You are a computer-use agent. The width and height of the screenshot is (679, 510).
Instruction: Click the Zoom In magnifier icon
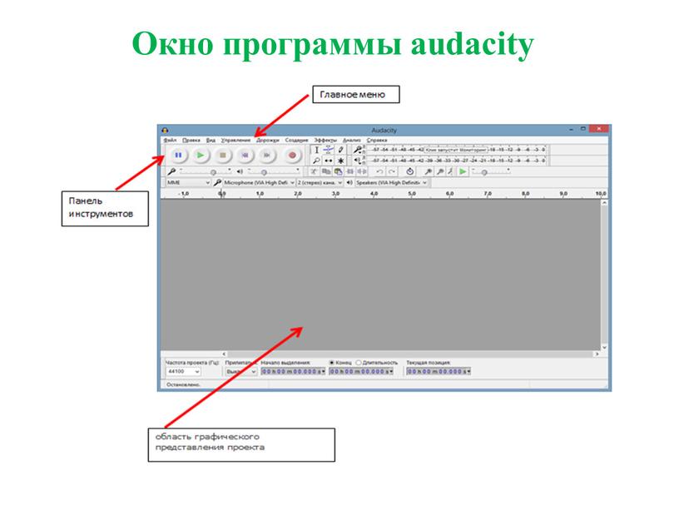tap(427, 171)
